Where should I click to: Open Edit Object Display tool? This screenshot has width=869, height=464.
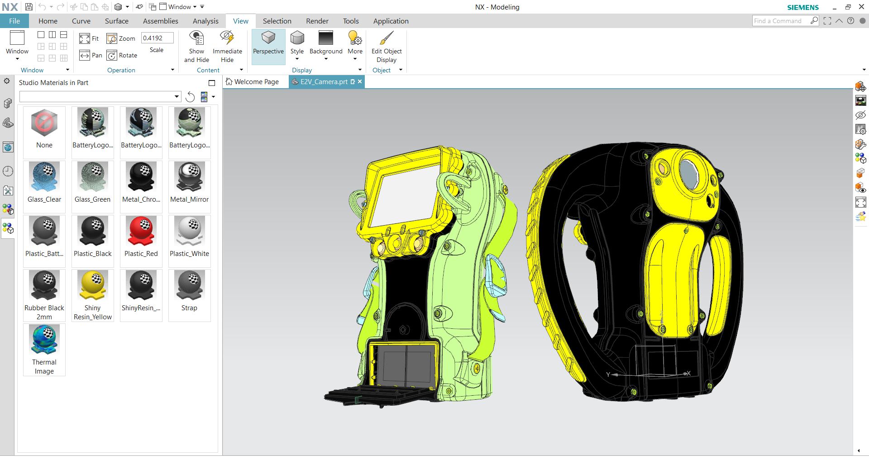click(x=387, y=47)
